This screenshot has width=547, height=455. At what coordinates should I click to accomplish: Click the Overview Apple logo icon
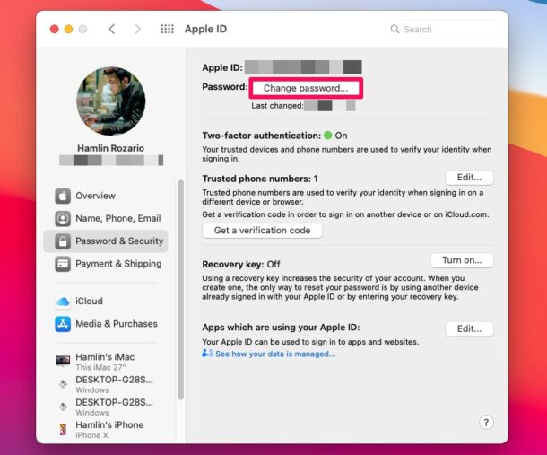point(63,196)
